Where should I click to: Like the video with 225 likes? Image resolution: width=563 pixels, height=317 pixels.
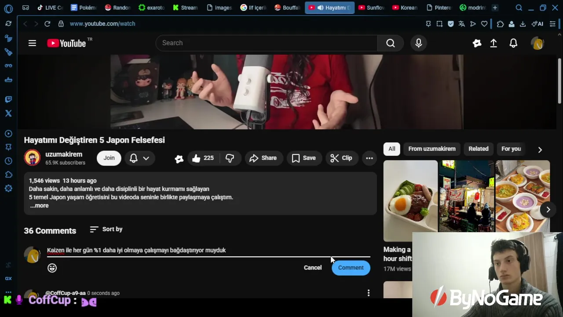[203, 158]
